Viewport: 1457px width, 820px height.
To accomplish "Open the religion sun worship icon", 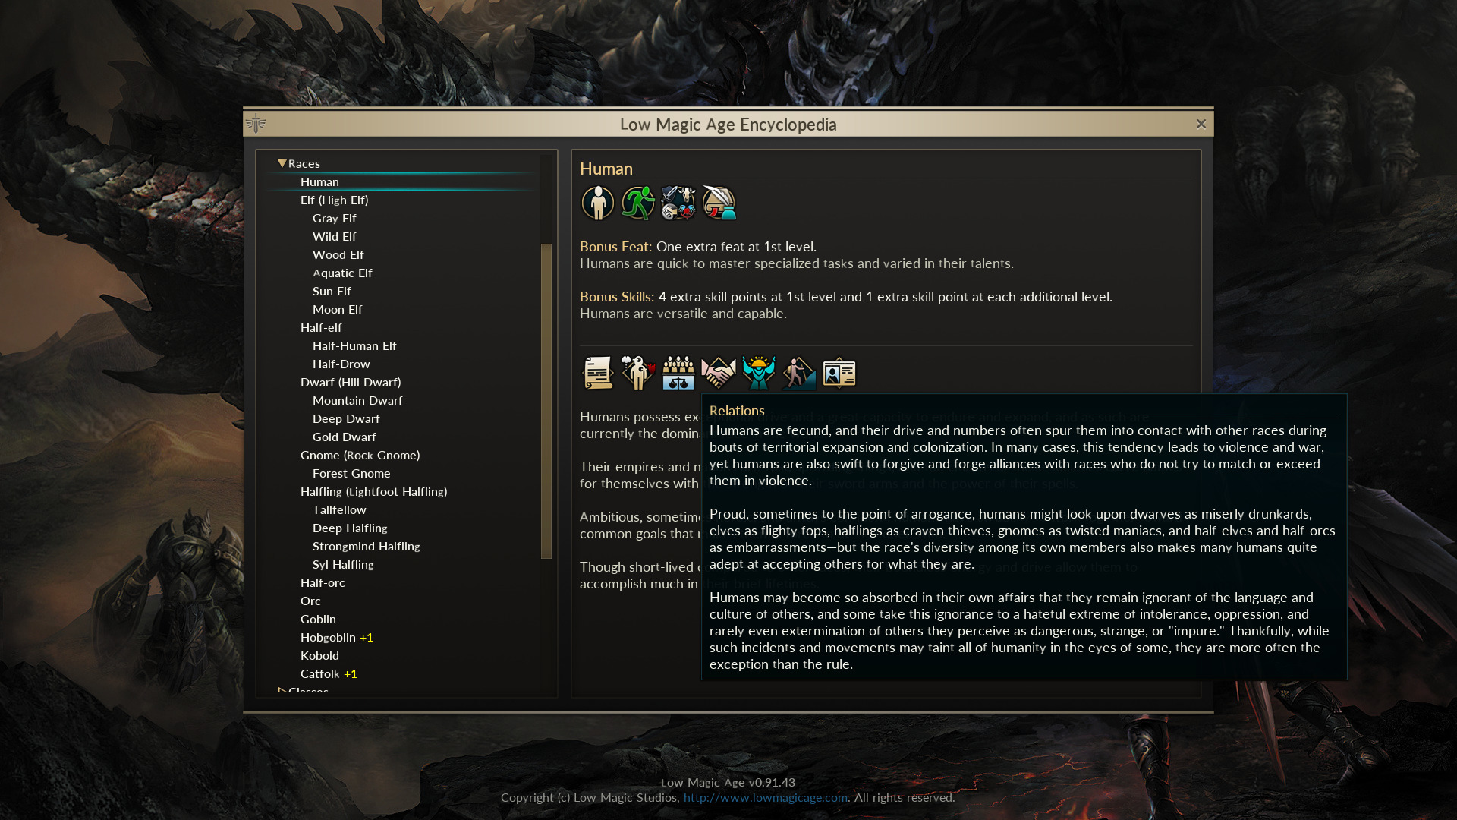I will [x=759, y=373].
